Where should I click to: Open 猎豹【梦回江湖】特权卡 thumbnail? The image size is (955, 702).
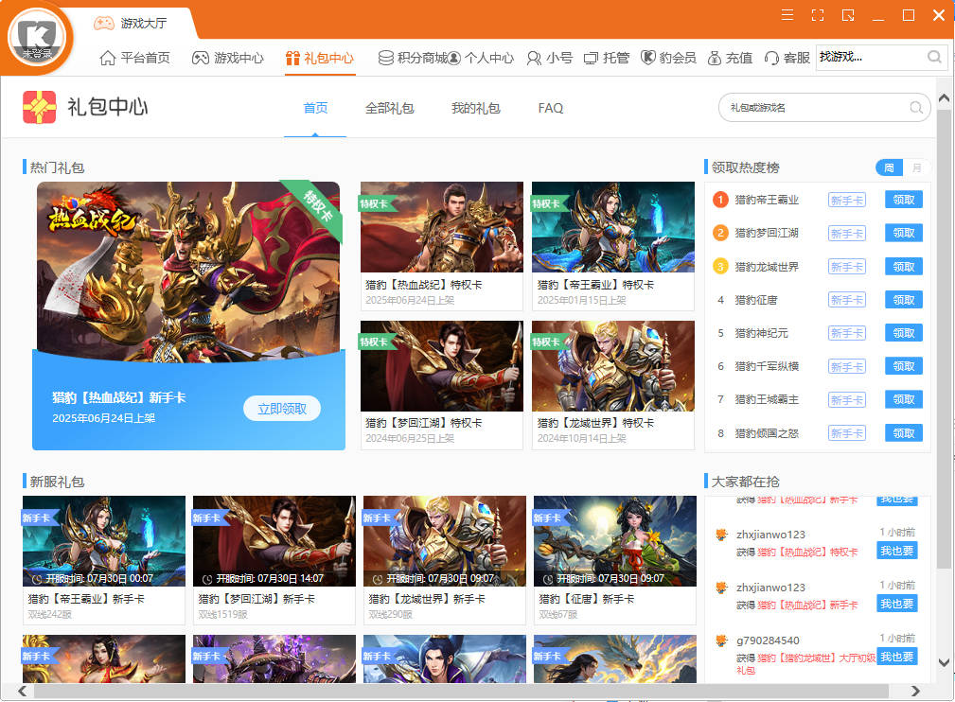click(x=442, y=366)
